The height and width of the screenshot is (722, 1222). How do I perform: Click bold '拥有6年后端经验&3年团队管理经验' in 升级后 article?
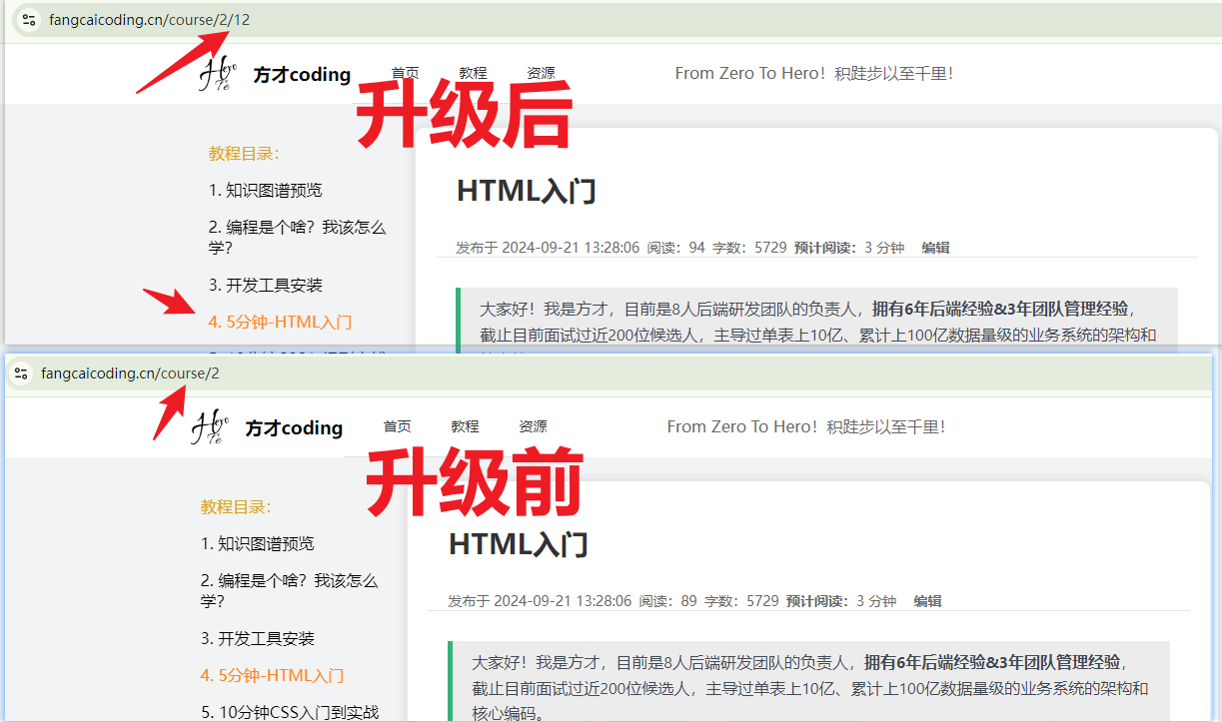pos(1000,308)
